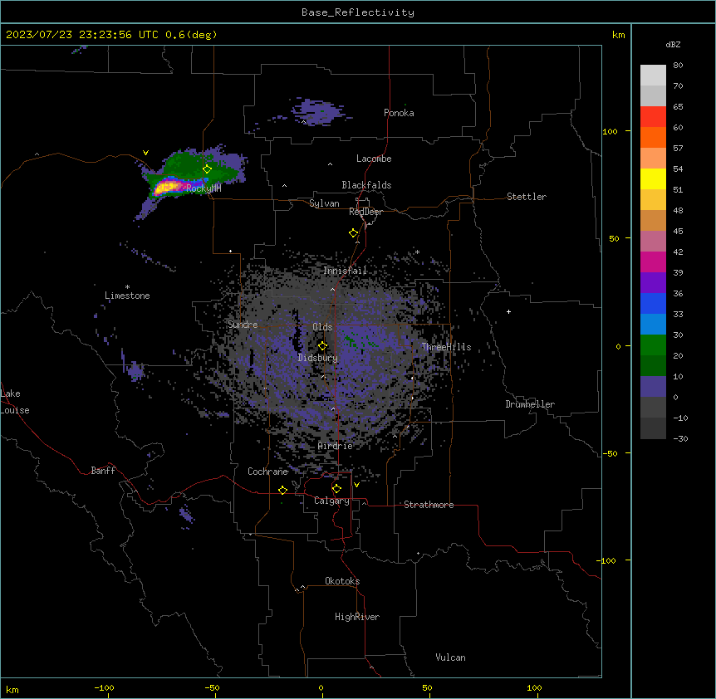
Task: Select the Limestone label
Action: pos(127,296)
